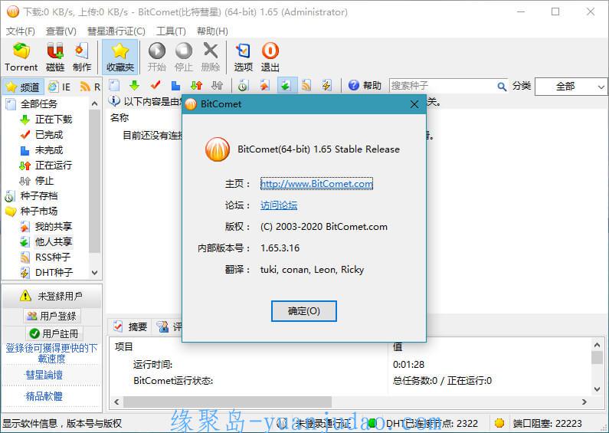Click 登錄後可獲得更快的下載速度 link
This screenshot has width=609, height=433.
point(51,353)
